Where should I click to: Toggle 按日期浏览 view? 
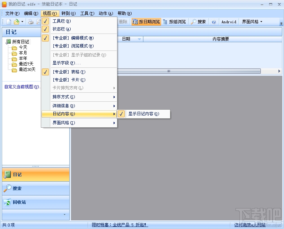coord(146,22)
